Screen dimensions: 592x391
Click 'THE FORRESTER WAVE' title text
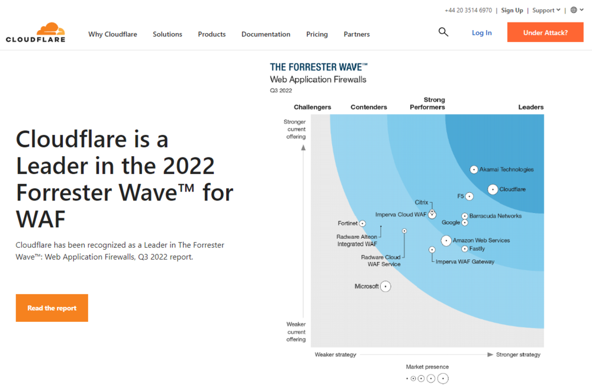[318, 67]
